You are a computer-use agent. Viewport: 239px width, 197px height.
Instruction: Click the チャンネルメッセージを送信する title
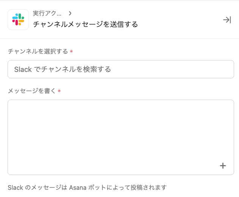pyautogui.click(x=85, y=25)
